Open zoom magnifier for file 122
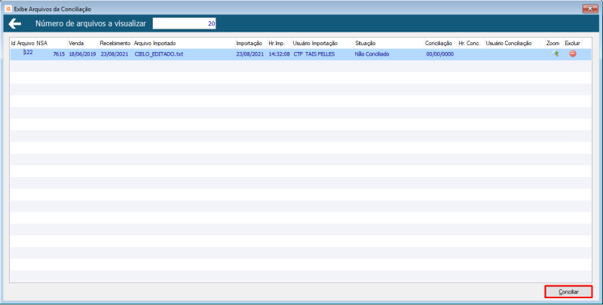This screenshot has width=603, height=305. pos(556,54)
